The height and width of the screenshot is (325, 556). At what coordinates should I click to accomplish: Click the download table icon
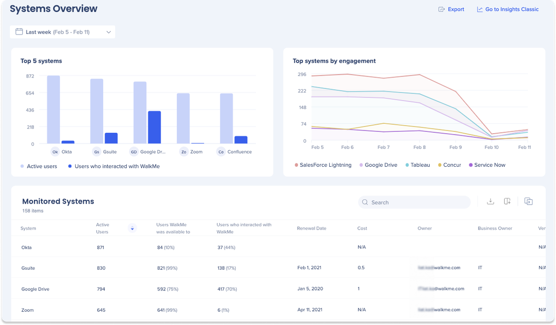(490, 201)
